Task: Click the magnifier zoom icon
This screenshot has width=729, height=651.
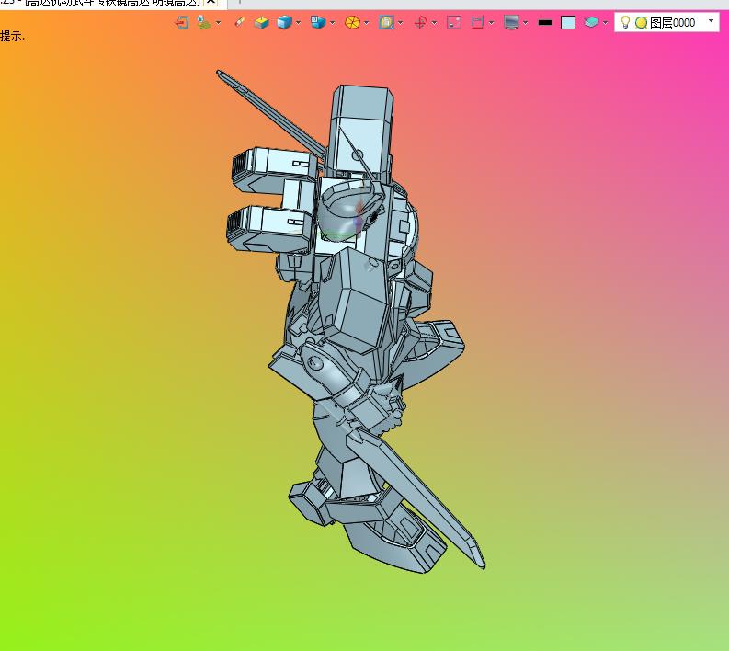Action: tap(386, 22)
